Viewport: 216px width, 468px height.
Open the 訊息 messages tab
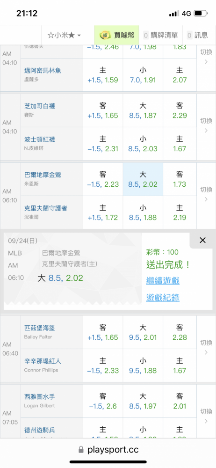(198, 35)
